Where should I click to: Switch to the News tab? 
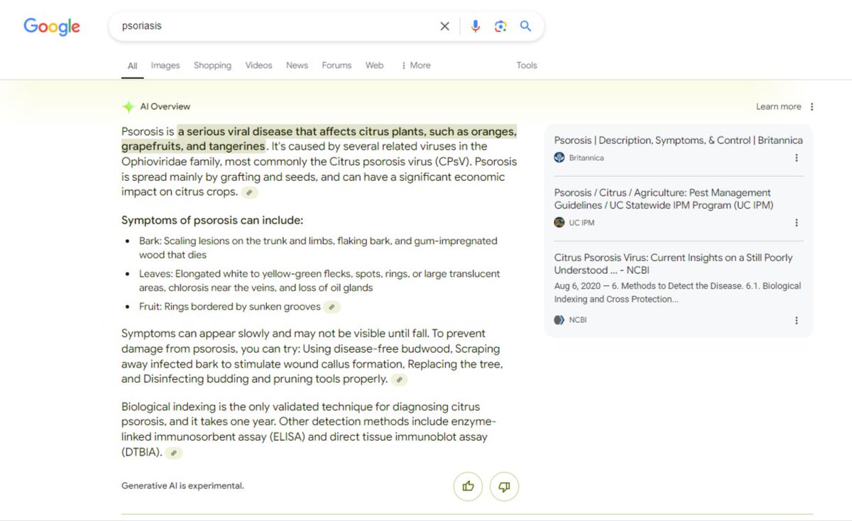[297, 65]
